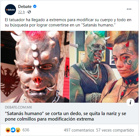Click the globe public-privacy icon
Viewport: 139px width, 136px height.
[x=29, y=12]
